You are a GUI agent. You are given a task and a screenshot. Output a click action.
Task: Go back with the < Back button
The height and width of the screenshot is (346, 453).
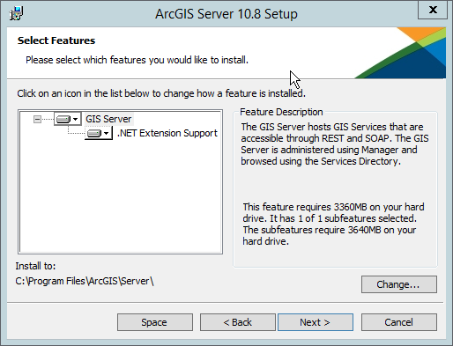[x=238, y=322]
